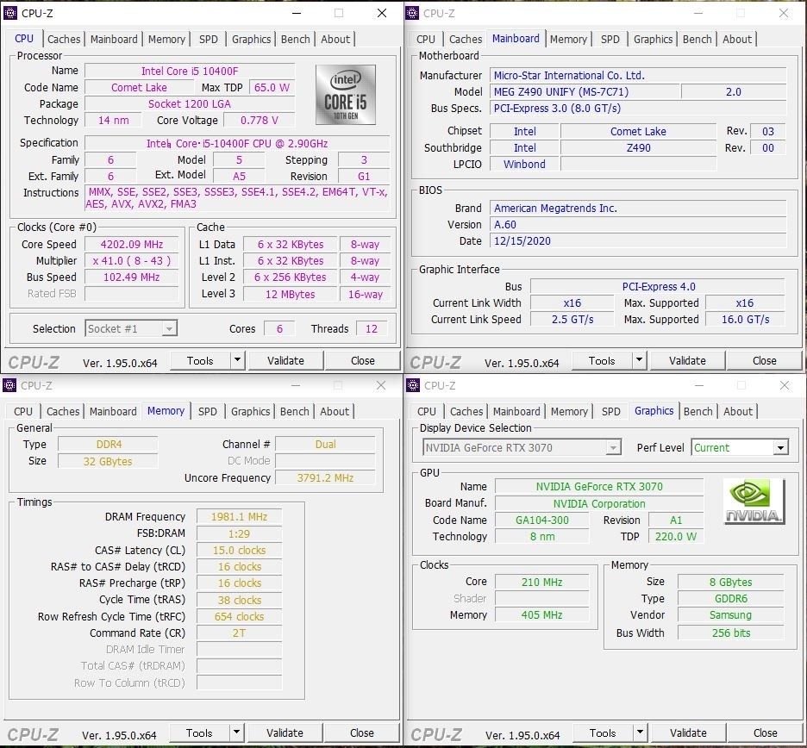Image resolution: width=807 pixels, height=748 pixels.
Task: Click the Intel Core i5 10th Gen logo
Action: tap(346, 95)
